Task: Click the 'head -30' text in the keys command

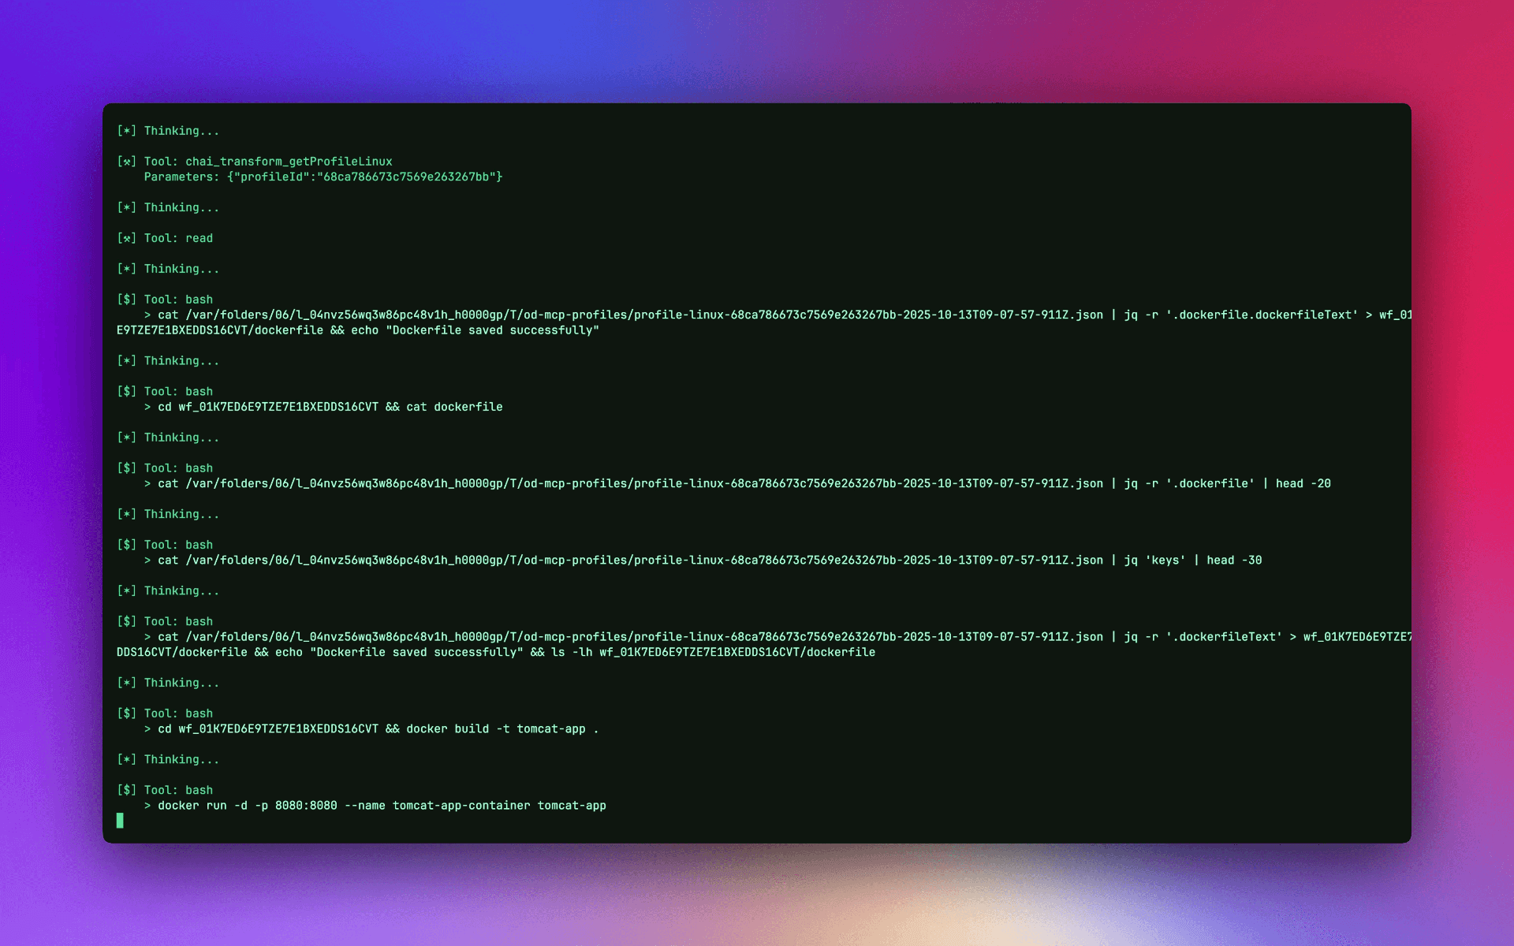Action: pos(1234,561)
